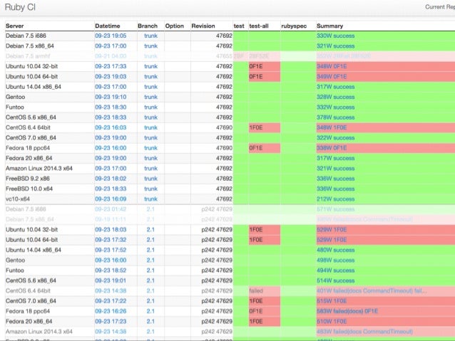Open the 09-23 16:26 datetime link
Screen dimensions: 455x341
(111, 311)
